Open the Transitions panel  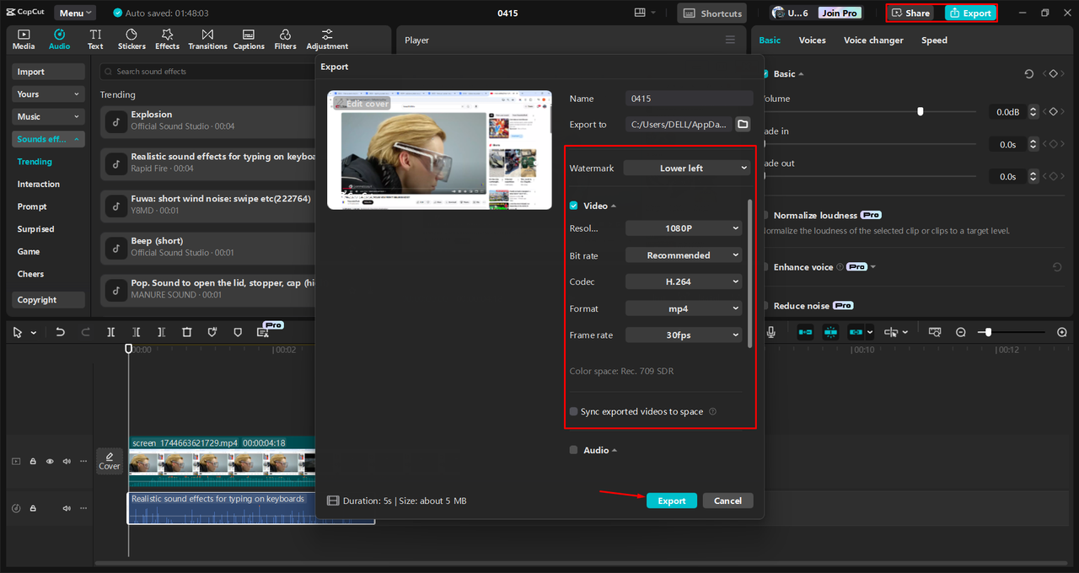tap(207, 39)
